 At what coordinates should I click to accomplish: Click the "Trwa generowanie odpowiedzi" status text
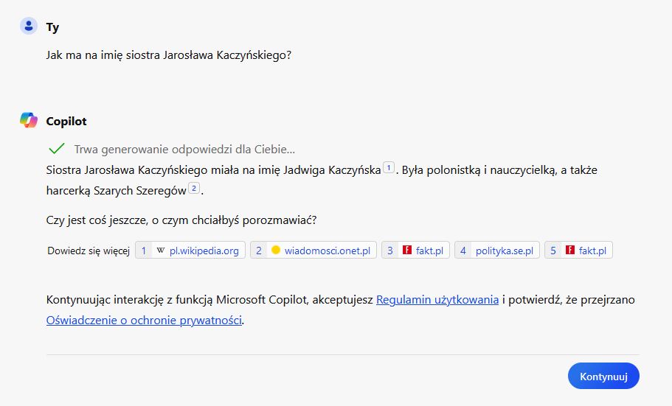184,148
